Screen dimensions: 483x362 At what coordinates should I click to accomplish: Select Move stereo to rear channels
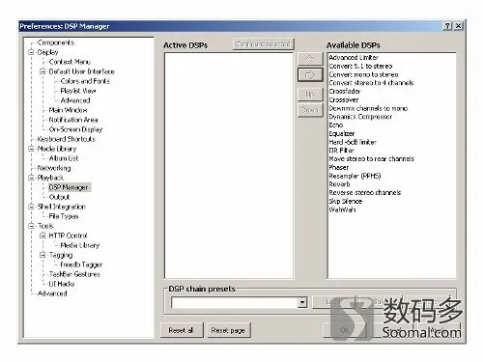click(371, 159)
